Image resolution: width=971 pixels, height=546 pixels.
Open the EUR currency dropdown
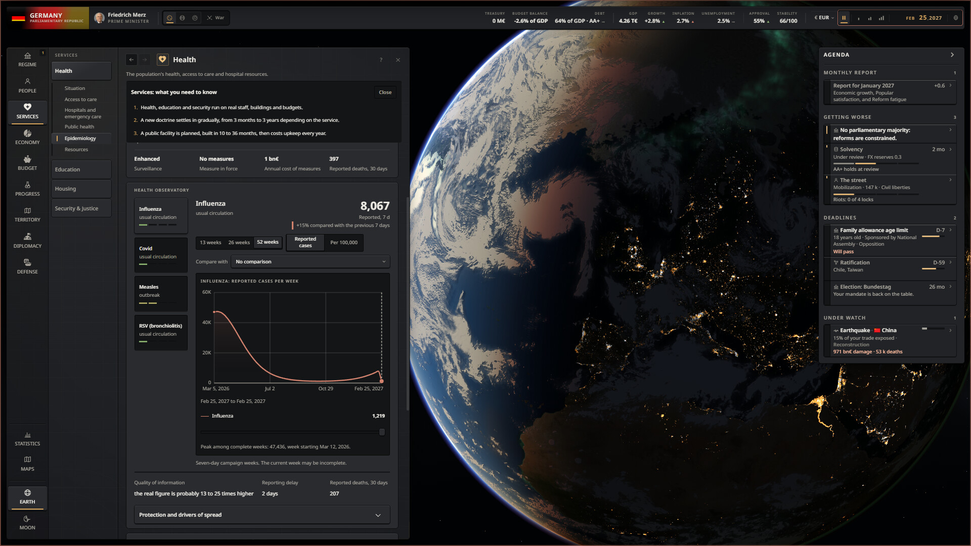(x=824, y=18)
